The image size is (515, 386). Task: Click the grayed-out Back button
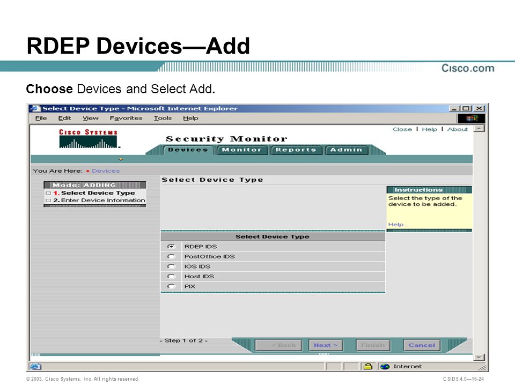(278, 345)
